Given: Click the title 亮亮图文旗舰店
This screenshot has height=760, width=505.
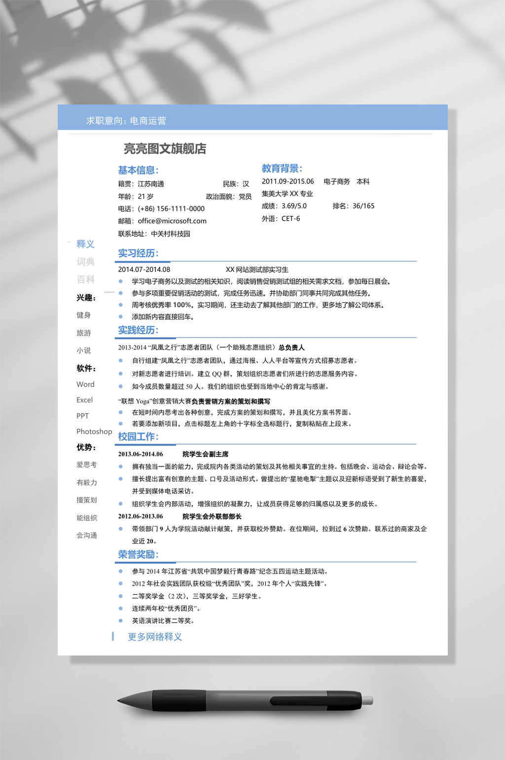Looking at the screenshot, I should click(165, 149).
